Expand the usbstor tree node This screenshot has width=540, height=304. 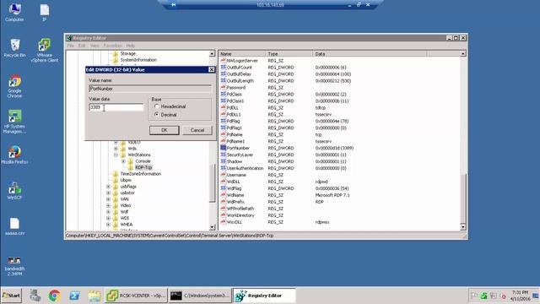(109, 193)
